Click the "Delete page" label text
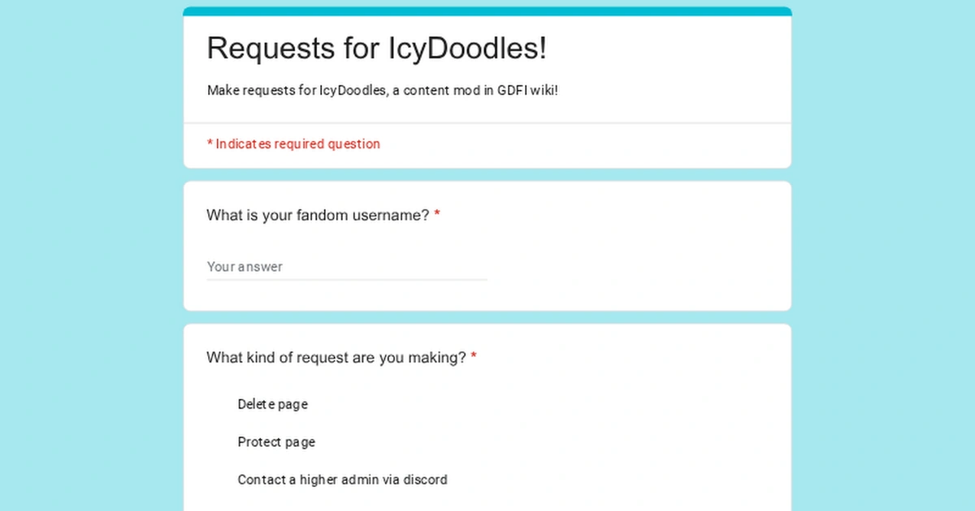975x511 pixels. (272, 404)
